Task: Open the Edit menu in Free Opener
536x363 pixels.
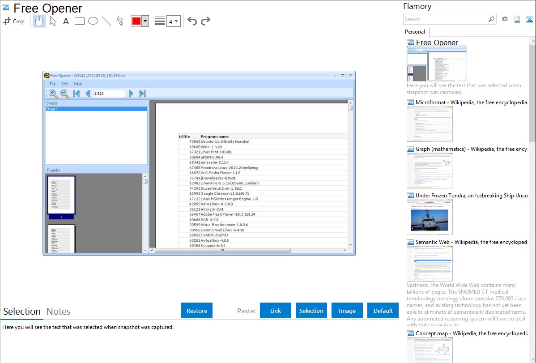Action: tap(64, 84)
